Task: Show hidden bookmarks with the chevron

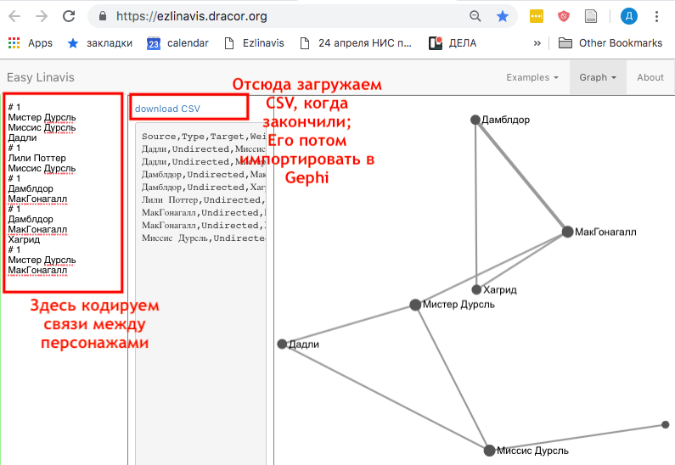Action: pyautogui.click(x=537, y=42)
